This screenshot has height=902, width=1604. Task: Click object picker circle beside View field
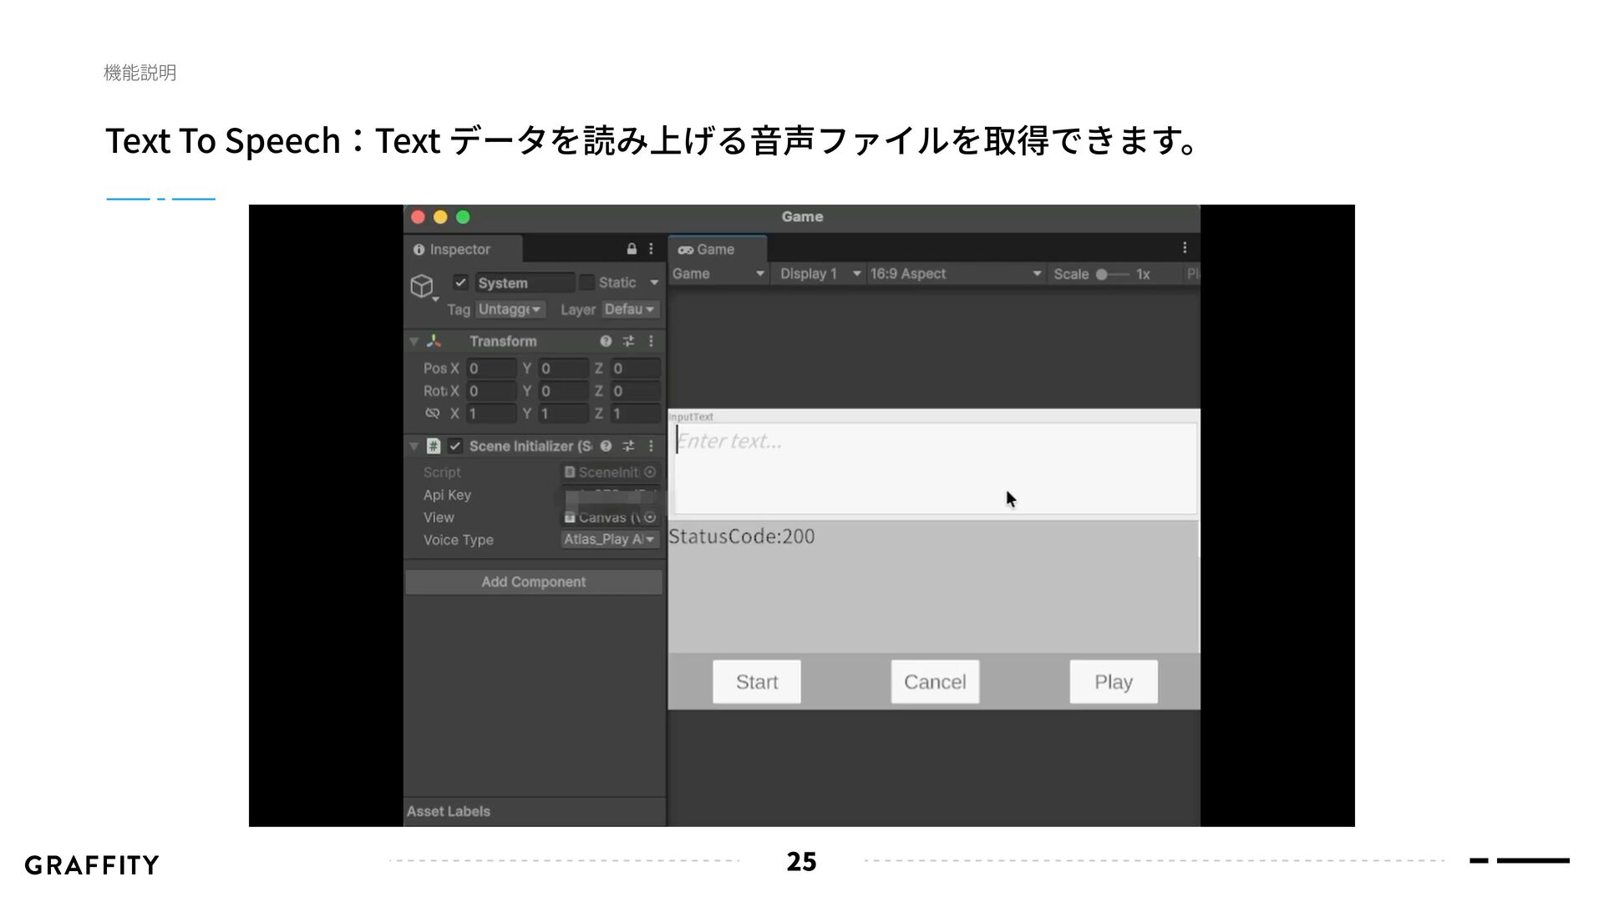coord(650,518)
